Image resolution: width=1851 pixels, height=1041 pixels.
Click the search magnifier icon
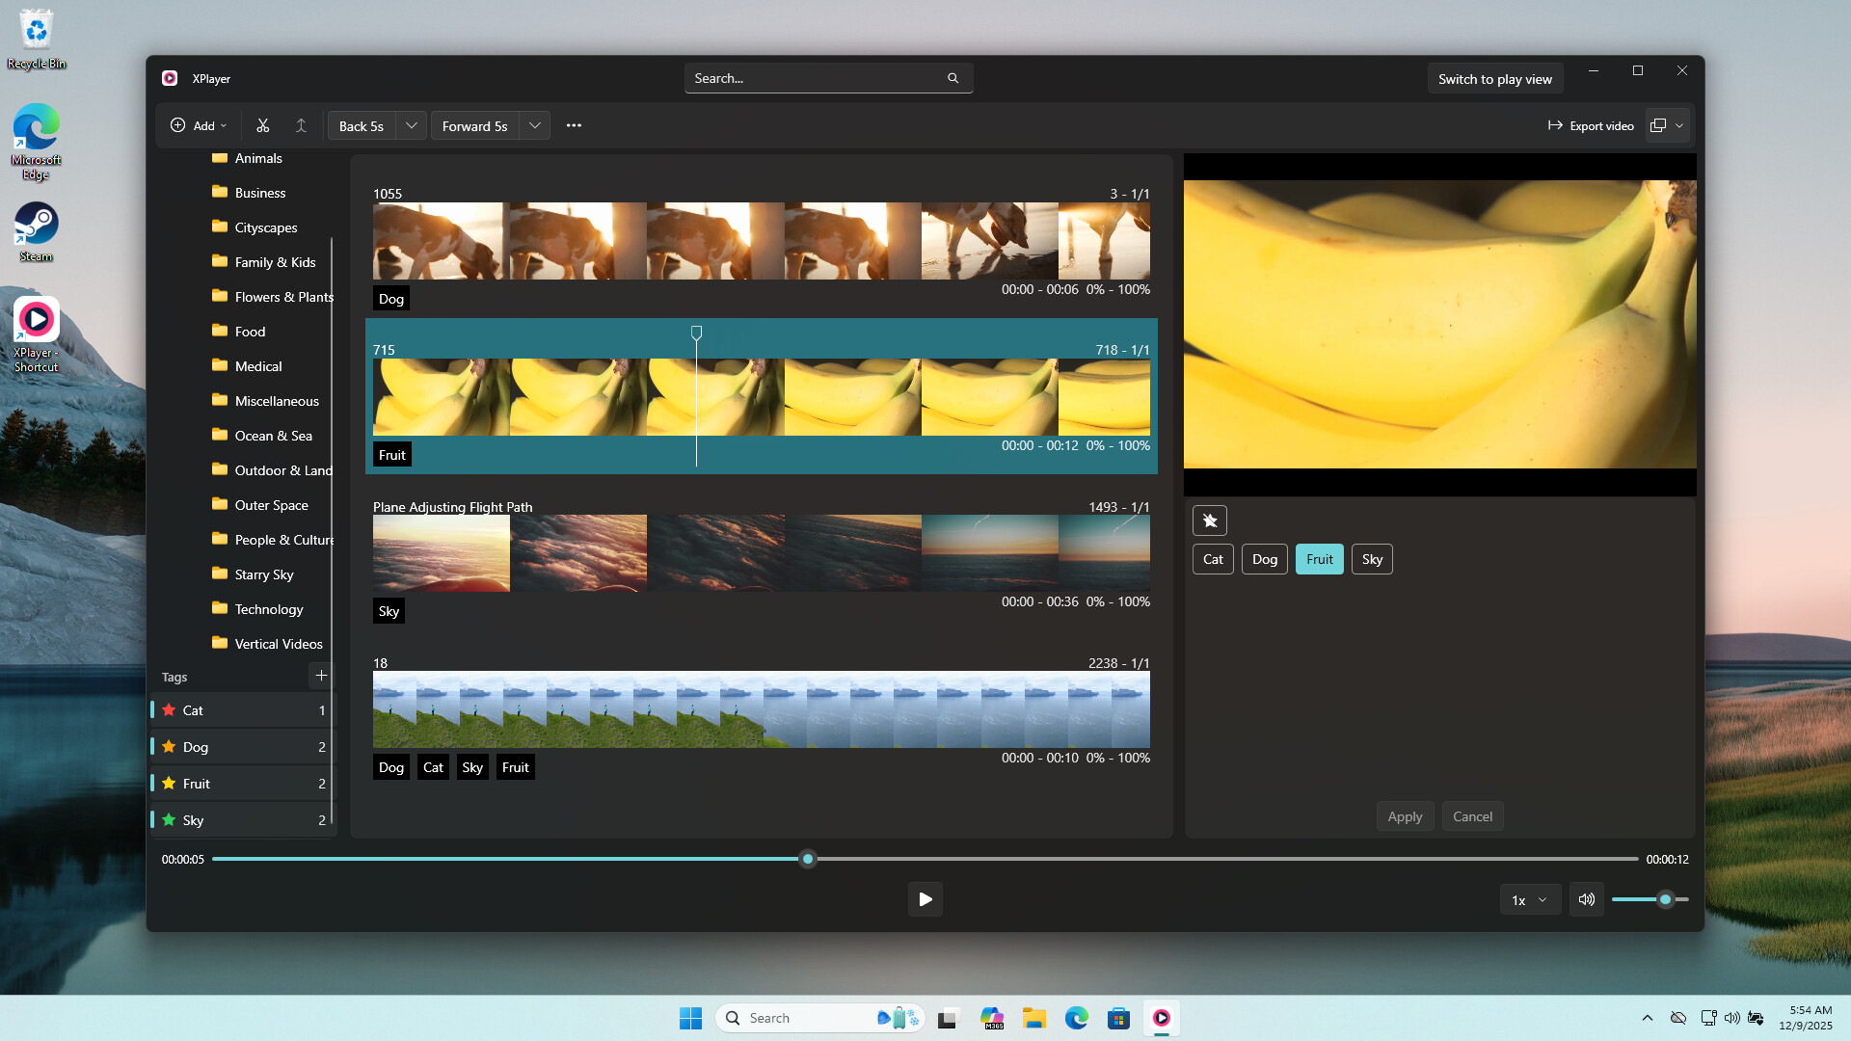coord(952,78)
